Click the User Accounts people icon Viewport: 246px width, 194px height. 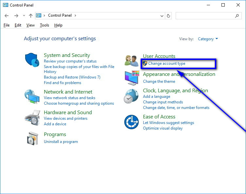pyautogui.click(x=132, y=60)
